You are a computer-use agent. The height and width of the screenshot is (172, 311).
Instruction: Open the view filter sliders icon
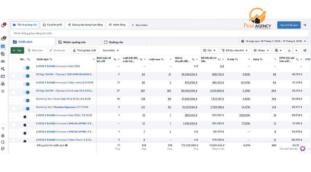coord(305,25)
